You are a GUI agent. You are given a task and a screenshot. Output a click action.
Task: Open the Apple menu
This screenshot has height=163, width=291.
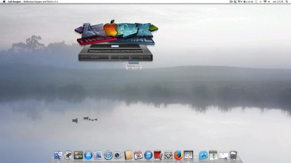point(4,1)
